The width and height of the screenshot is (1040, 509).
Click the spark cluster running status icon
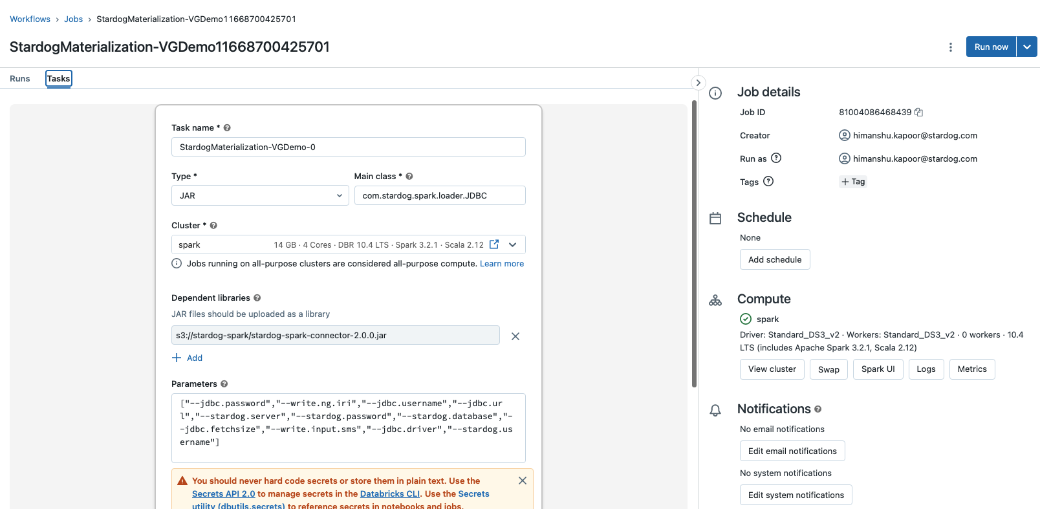tap(746, 319)
